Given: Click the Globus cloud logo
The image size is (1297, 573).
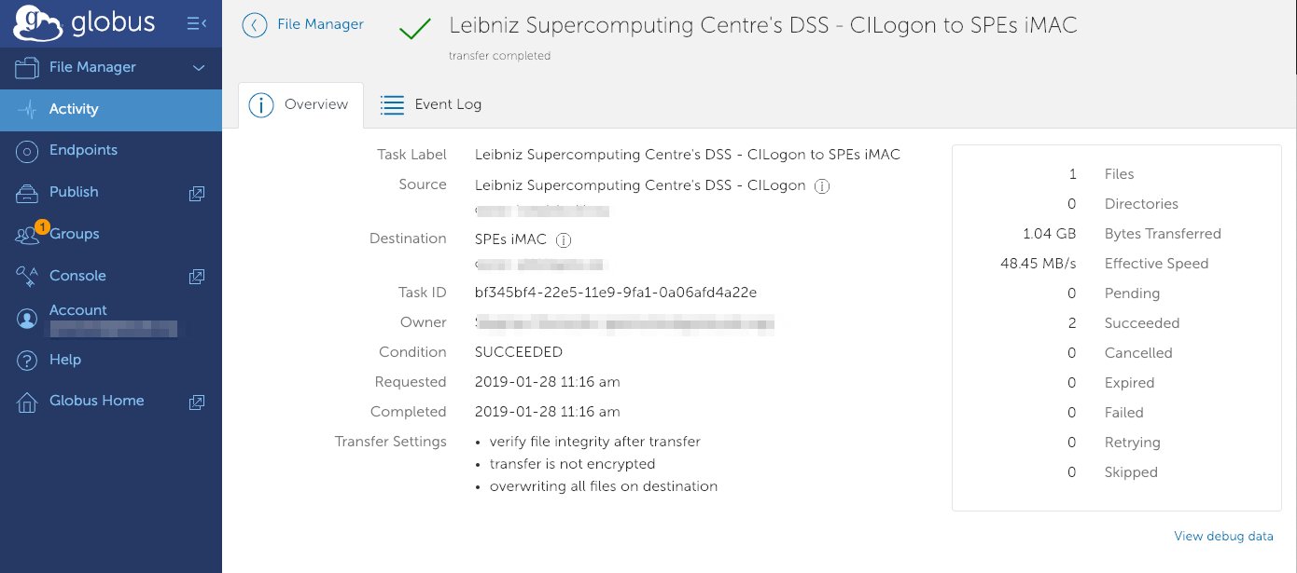Looking at the screenshot, I should point(37,23).
